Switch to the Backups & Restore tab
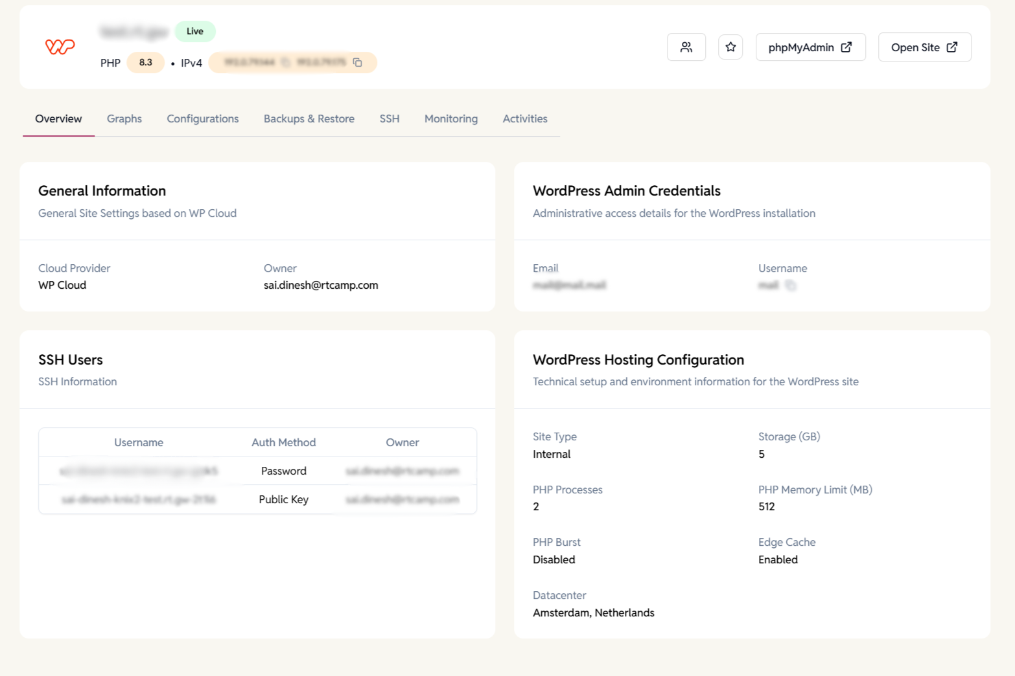The width and height of the screenshot is (1015, 676). (x=309, y=118)
